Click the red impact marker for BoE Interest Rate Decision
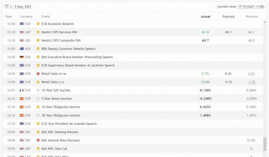The width and height of the screenshot is (269, 157). coord(38,140)
